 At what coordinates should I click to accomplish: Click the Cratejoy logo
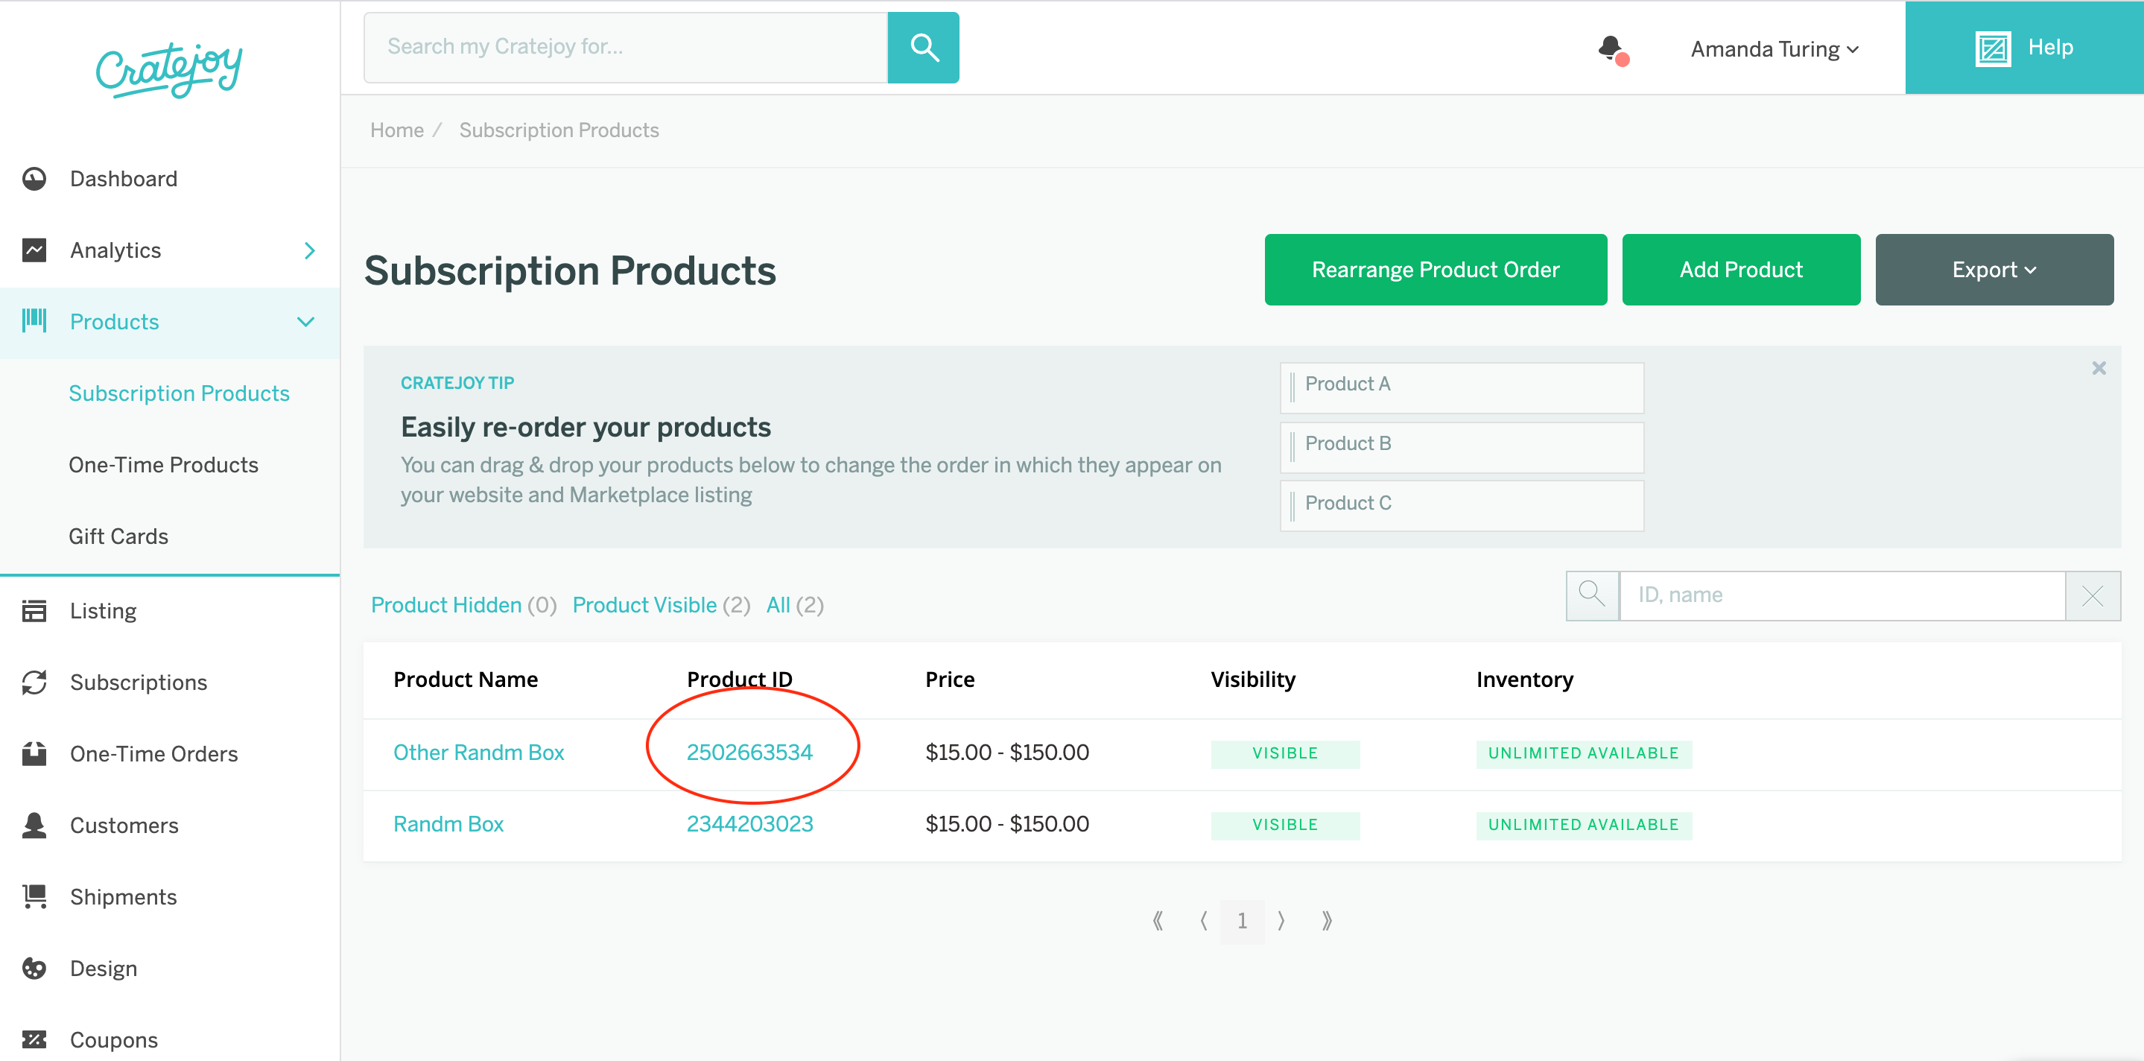point(169,70)
